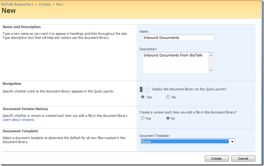Image resolution: width=264 pixels, height=166 pixels.
Task: Click the "Document Template:" field label
Action: [155, 136]
